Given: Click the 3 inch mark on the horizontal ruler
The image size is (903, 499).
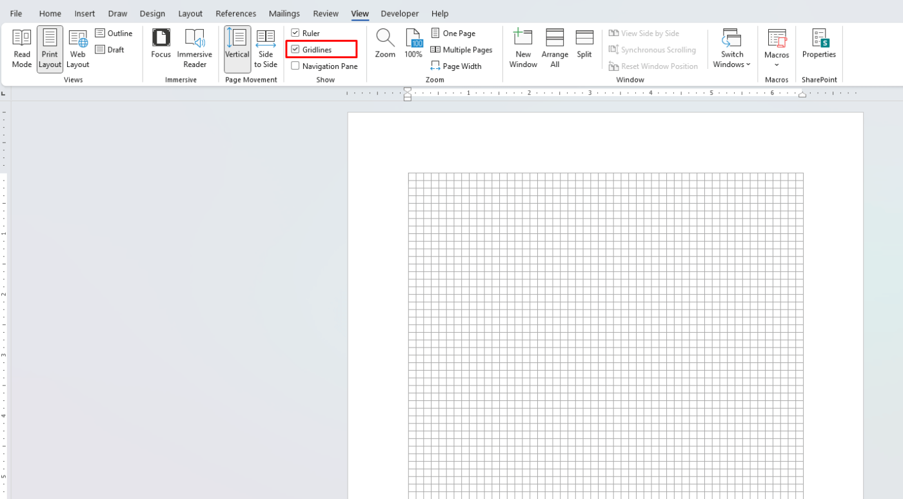Looking at the screenshot, I should 590,93.
